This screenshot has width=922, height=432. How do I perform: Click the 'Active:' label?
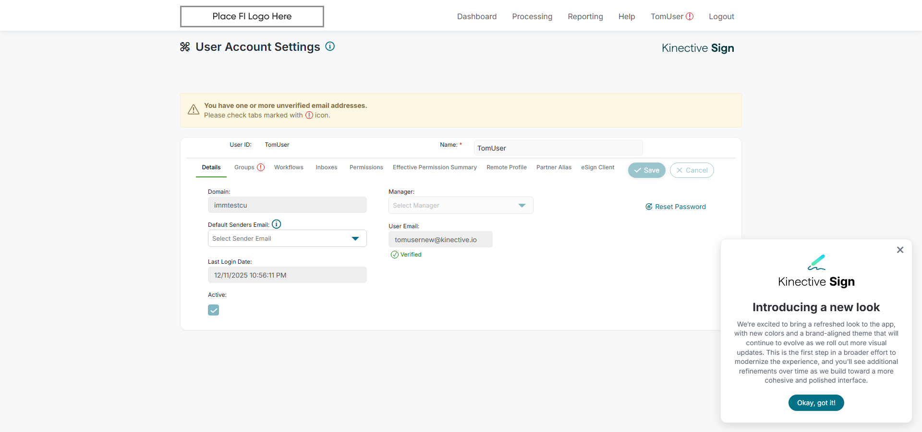pos(217,295)
